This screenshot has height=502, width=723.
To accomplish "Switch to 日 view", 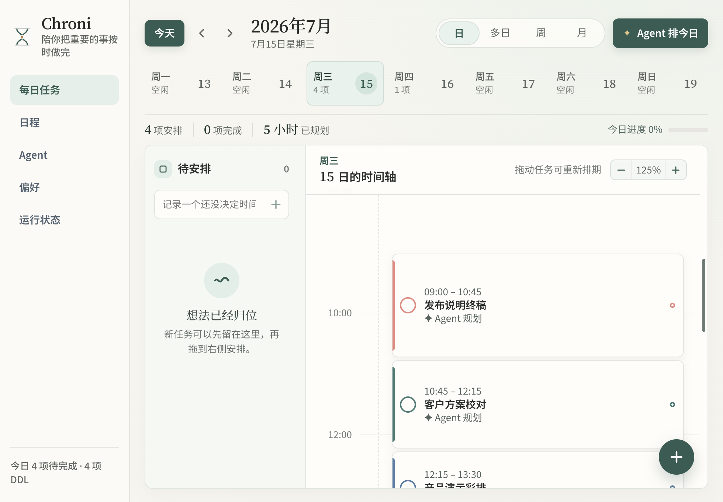I will 459,33.
